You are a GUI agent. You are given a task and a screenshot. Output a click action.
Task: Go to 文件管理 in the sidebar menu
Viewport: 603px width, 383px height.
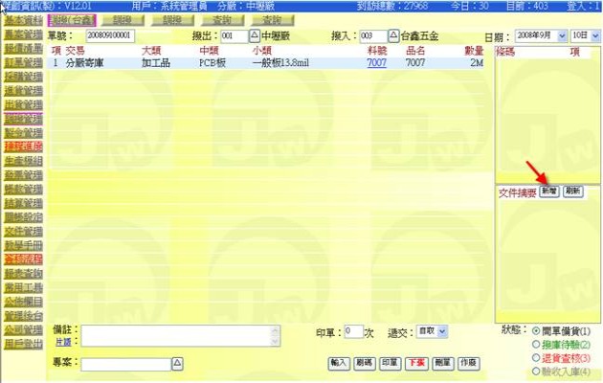22,231
